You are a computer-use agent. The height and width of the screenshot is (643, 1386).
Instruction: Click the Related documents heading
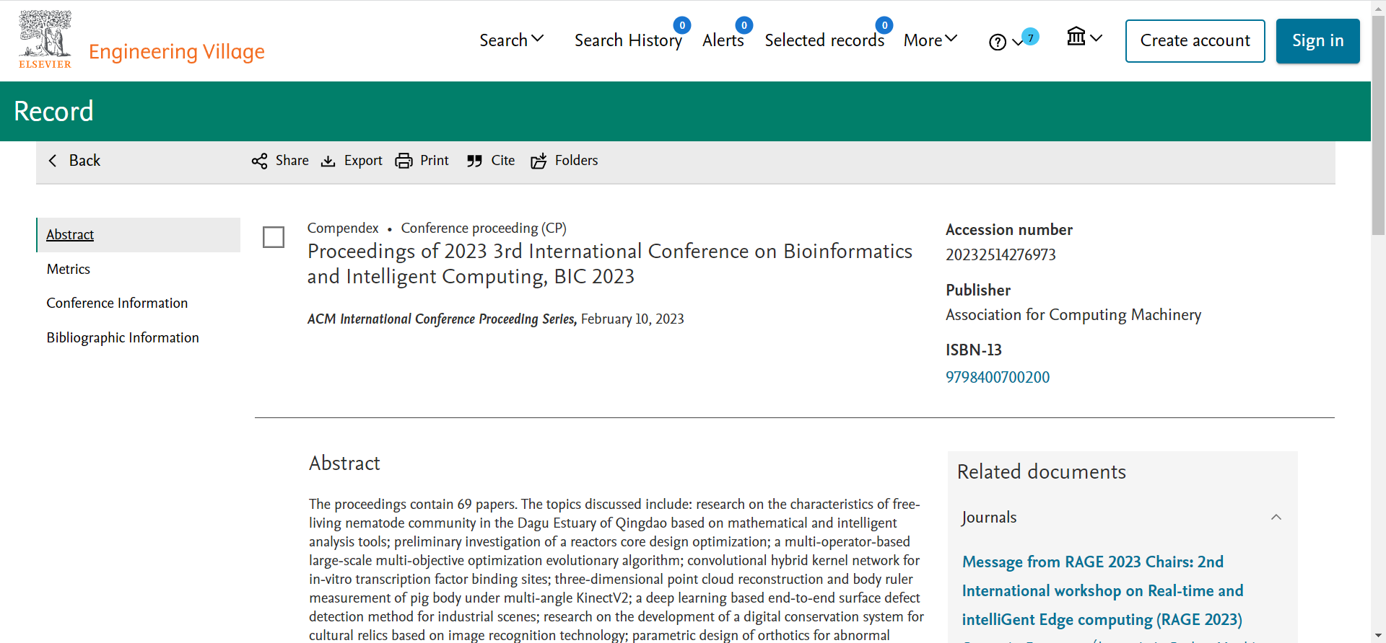click(1041, 472)
